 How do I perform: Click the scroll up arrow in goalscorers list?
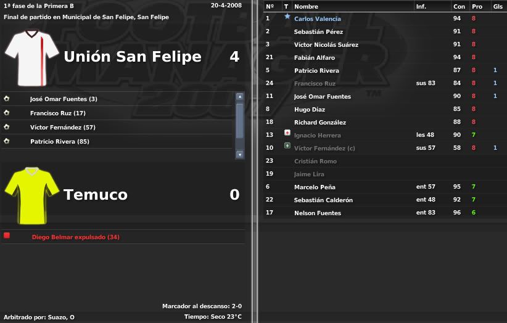tap(239, 97)
